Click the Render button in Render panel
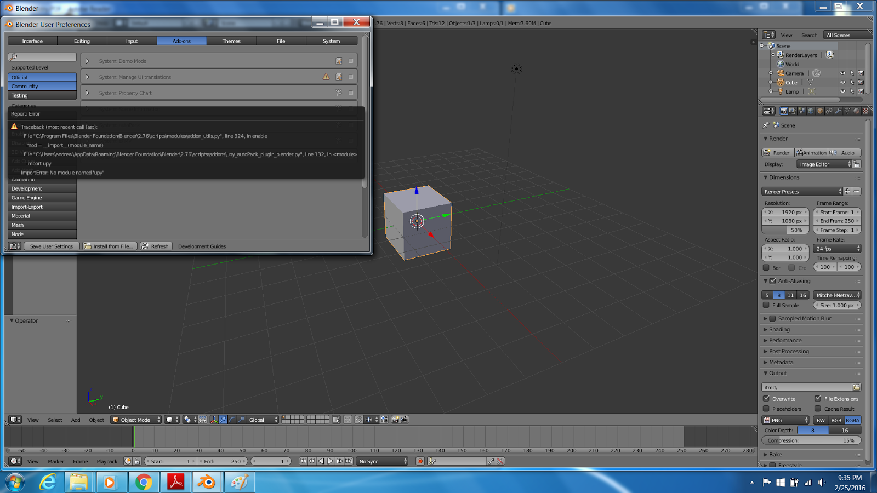The height and width of the screenshot is (493, 877). 777,153
